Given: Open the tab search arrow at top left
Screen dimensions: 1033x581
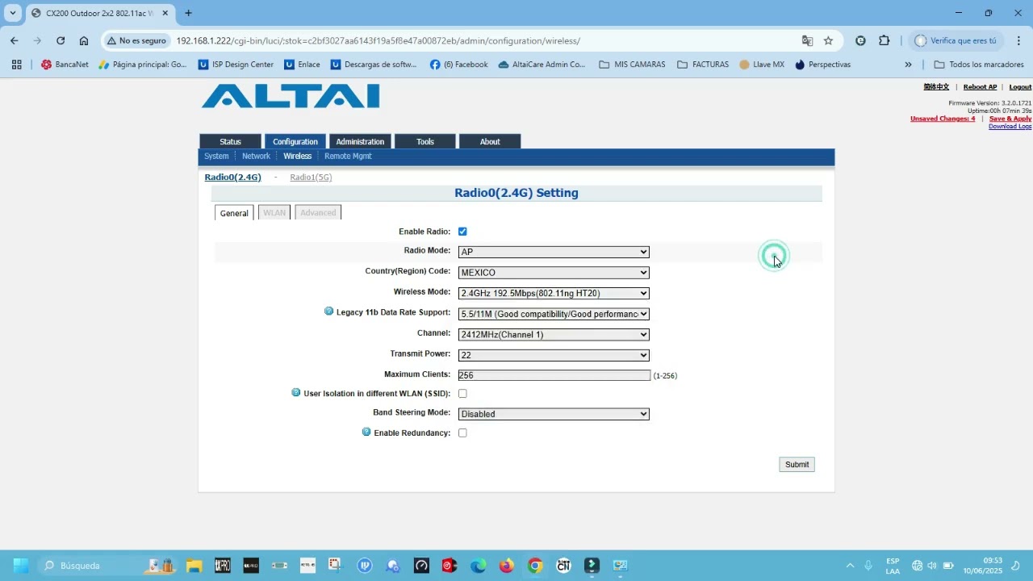Looking at the screenshot, I should (13, 13).
